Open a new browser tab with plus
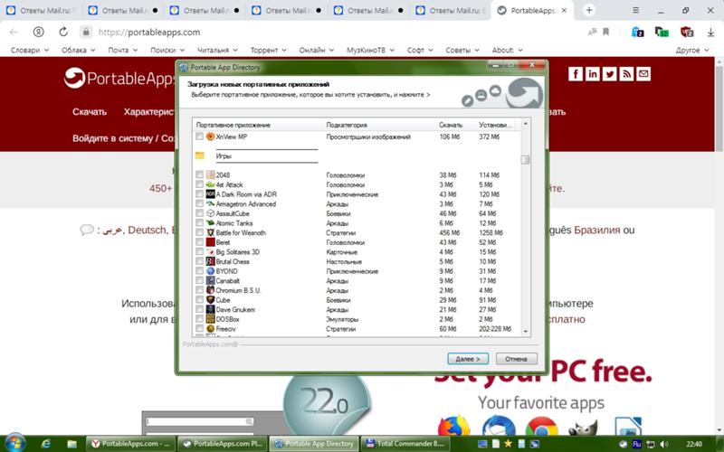Image resolution: width=724 pixels, height=452 pixels. click(589, 10)
